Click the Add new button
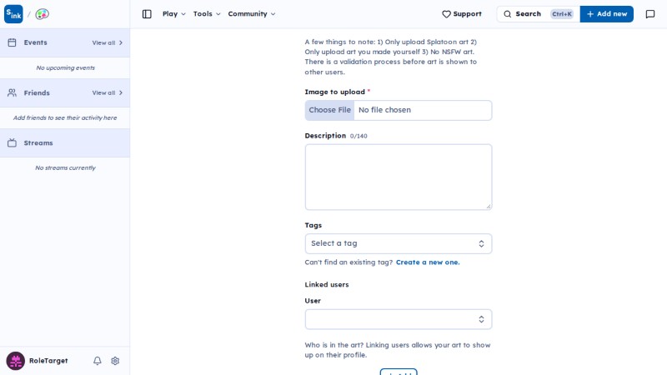This screenshot has width=667, height=375. (x=607, y=14)
